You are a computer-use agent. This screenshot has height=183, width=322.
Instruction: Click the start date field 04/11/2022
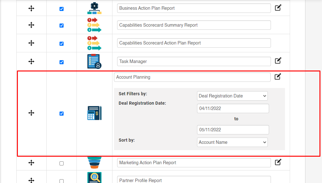(233, 108)
